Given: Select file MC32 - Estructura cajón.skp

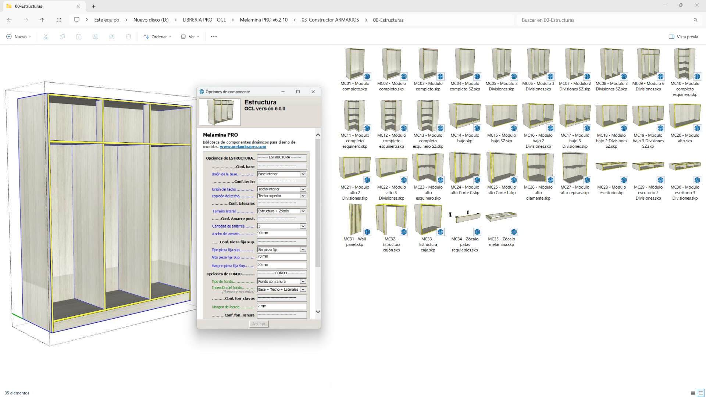Looking at the screenshot, I should [391, 228].
